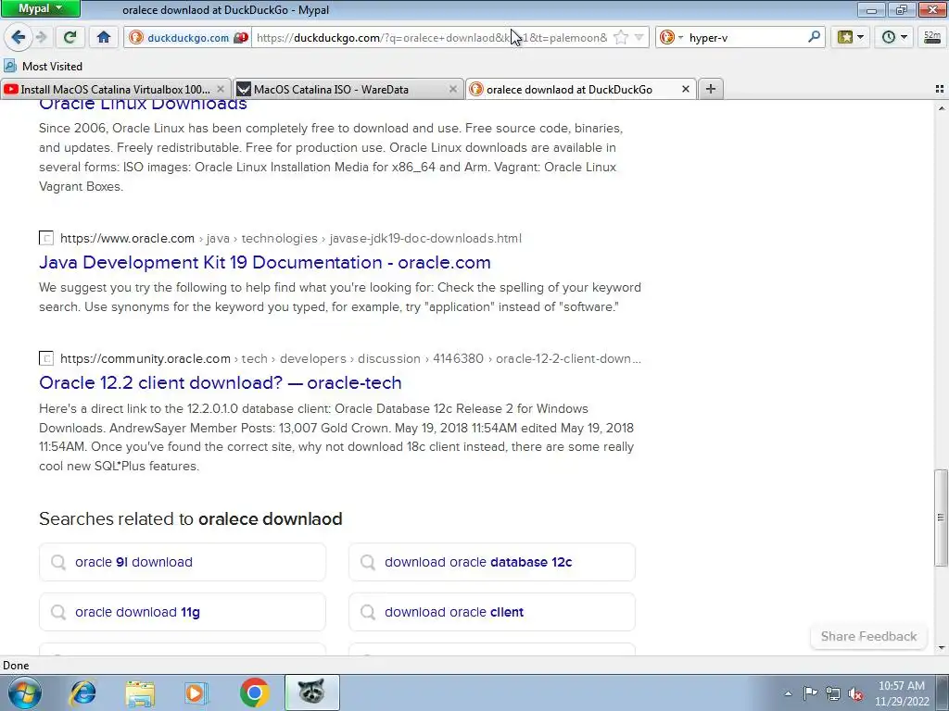Open the clock showing 10:57 AM
This screenshot has width=949, height=711.
point(902,693)
